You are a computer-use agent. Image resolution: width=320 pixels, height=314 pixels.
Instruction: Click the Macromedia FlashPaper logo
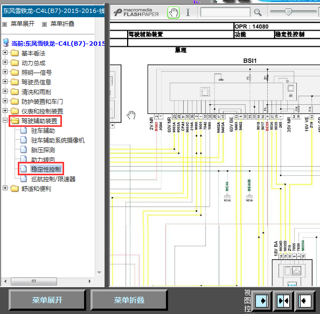[x=136, y=12]
